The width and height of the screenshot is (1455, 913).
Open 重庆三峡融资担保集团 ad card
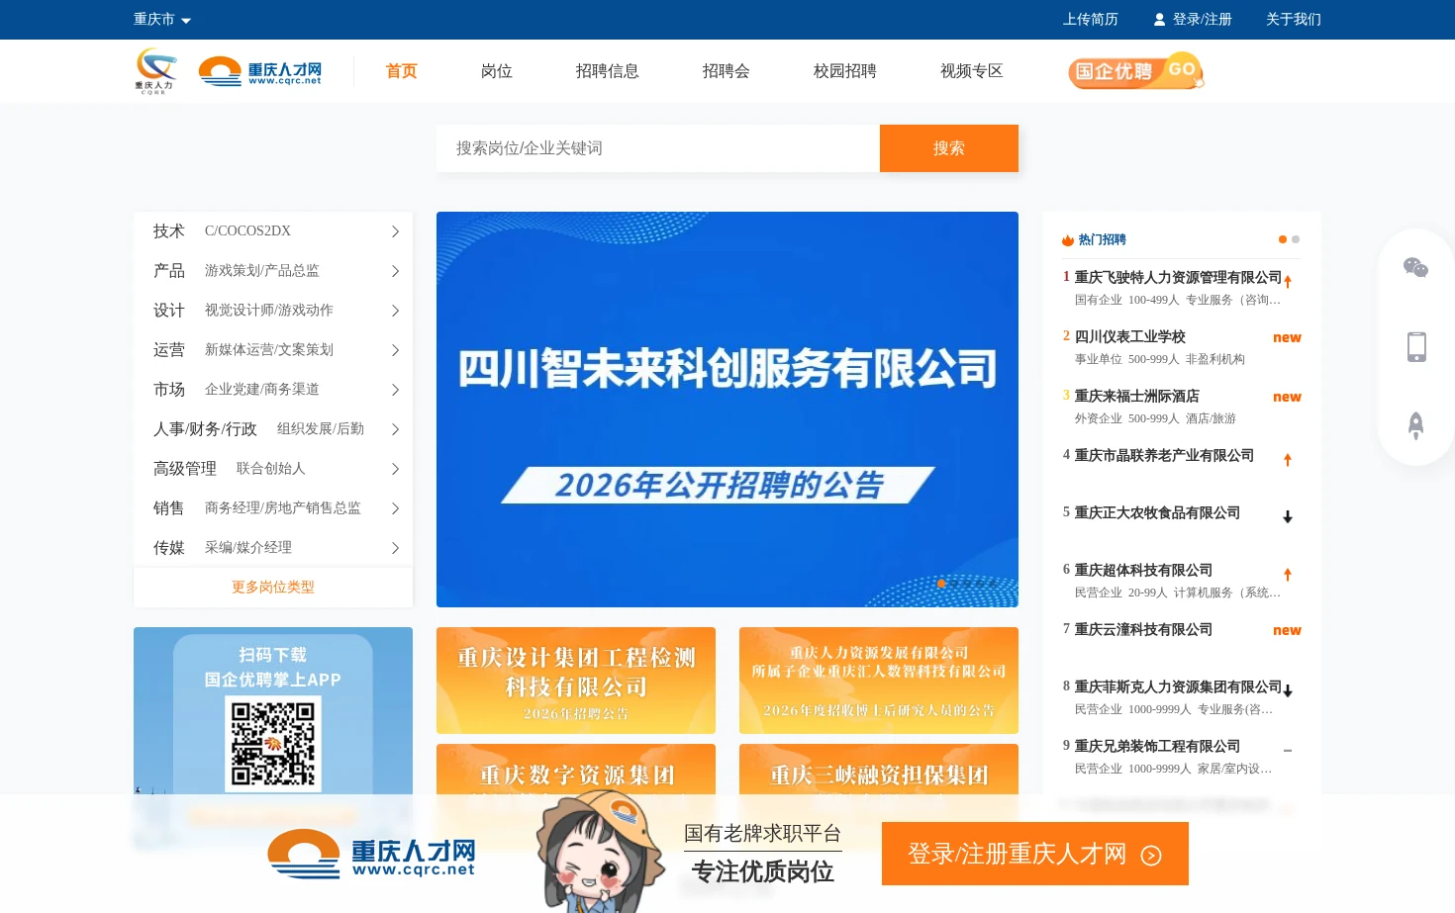pyautogui.click(x=879, y=770)
